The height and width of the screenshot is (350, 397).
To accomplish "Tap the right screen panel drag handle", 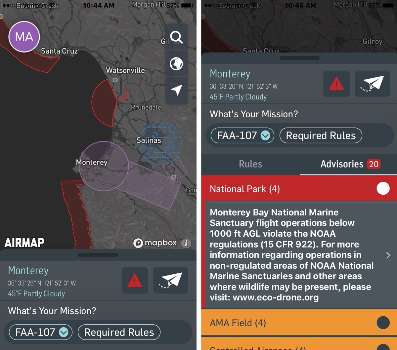I will (x=300, y=58).
